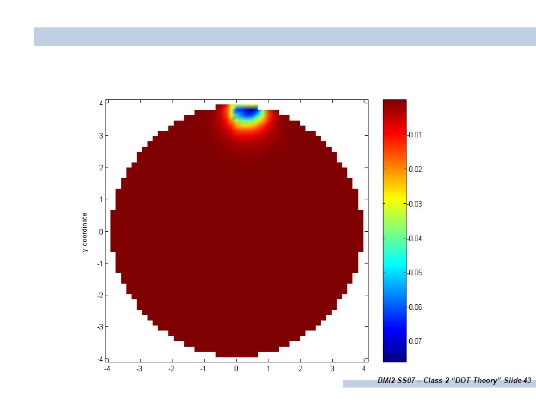The height and width of the screenshot is (402, 536).
Task: Click the colorbar tick label -0.01
Action: coord(415,135)
